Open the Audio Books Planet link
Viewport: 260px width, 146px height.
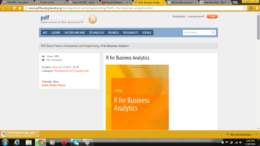pos(54,85)
